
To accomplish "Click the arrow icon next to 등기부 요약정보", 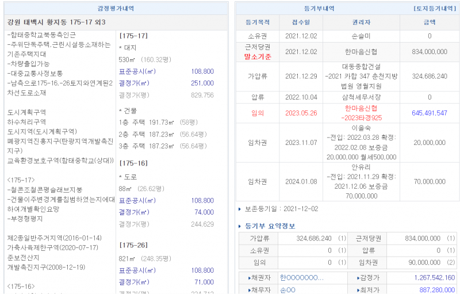I will (240, 226).
